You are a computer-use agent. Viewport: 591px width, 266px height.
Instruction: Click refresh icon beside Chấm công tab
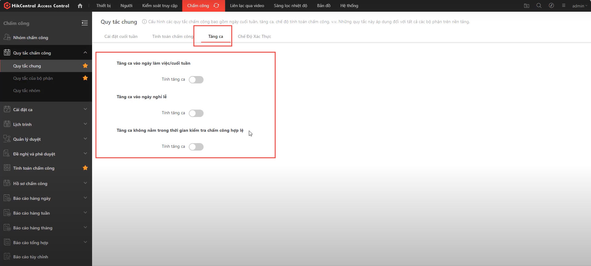click(217, 6)
